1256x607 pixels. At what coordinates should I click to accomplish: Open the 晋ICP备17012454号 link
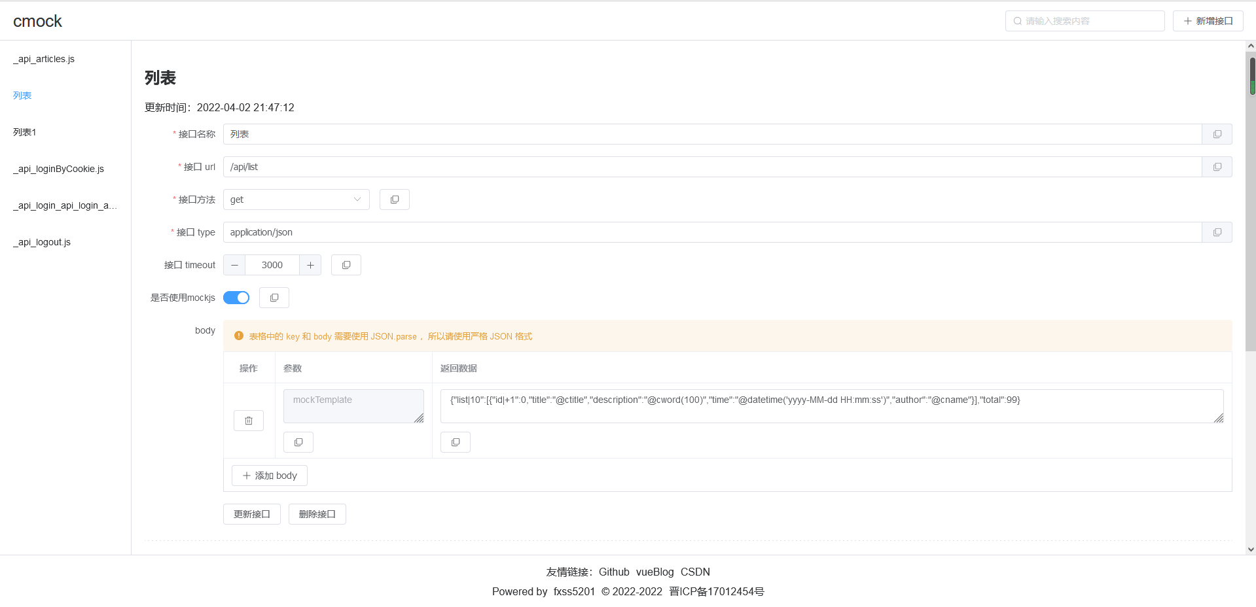pos(717,591)
